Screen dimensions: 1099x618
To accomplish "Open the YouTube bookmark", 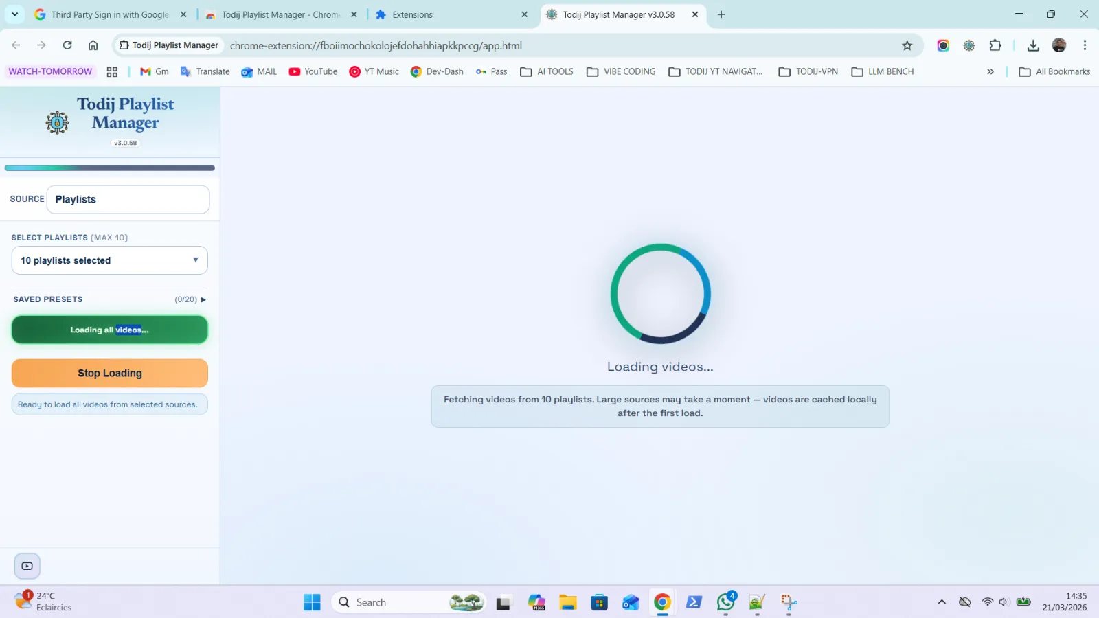I will point(313,71).
